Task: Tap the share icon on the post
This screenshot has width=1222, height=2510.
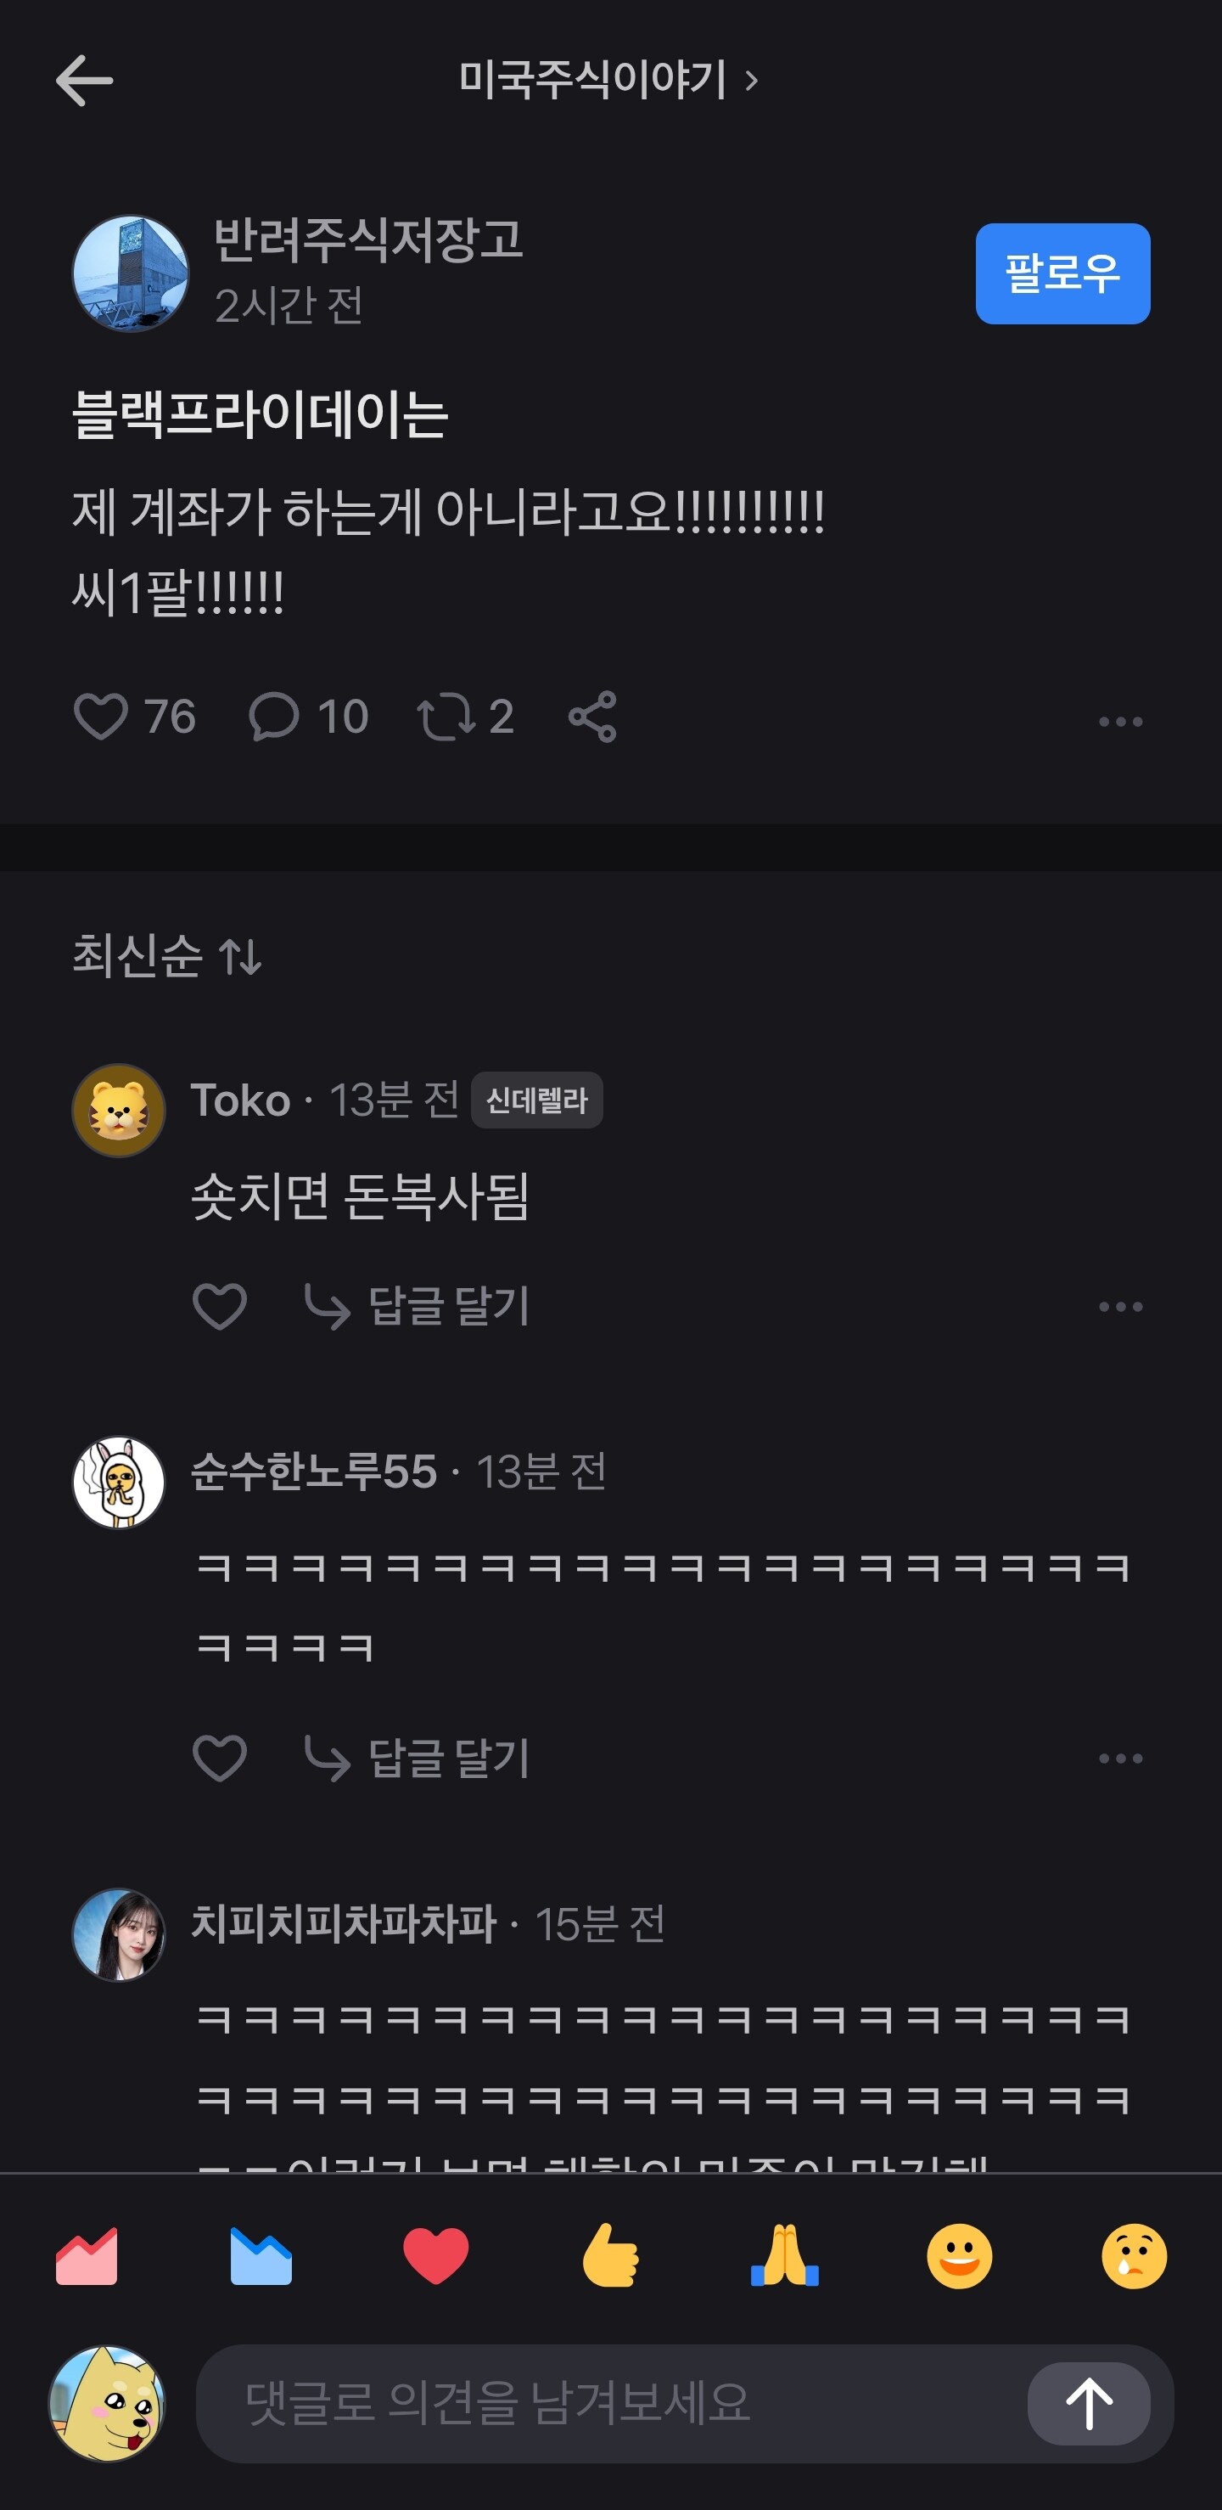Action: click(592, 718)
